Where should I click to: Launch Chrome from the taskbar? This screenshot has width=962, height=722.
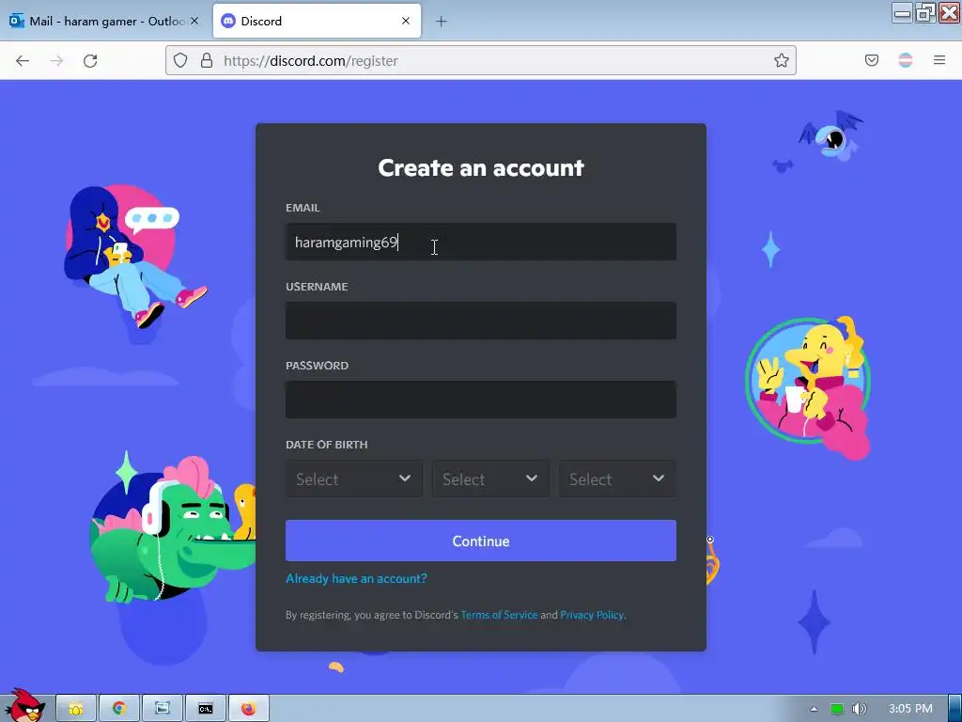point(119,709)
